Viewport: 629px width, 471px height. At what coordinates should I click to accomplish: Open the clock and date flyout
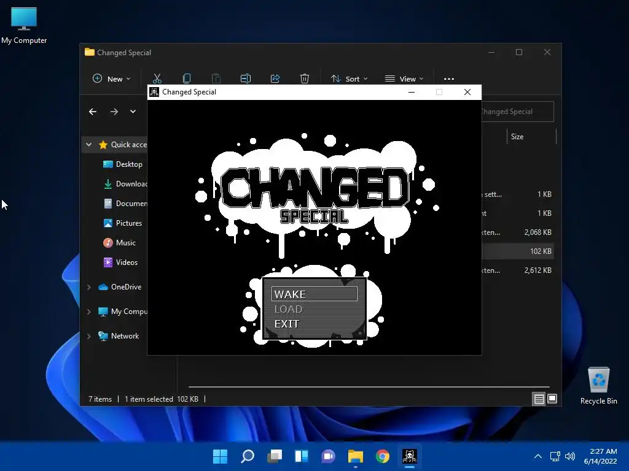[x=601, y=456]
